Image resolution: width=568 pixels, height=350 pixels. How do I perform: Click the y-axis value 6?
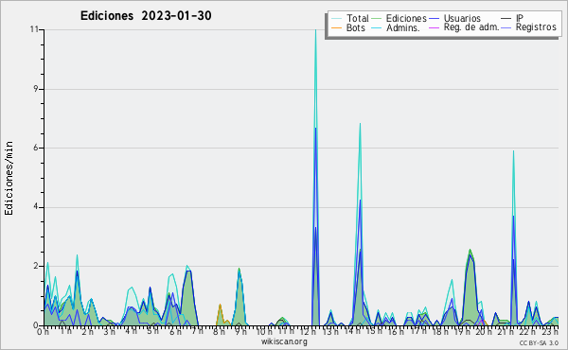click(36, 148)
